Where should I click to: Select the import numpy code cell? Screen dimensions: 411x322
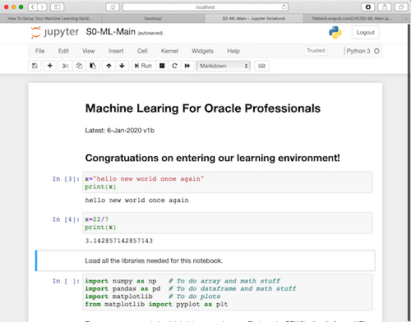[228, 292]
